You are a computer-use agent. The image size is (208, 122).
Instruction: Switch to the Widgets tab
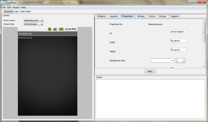pyautogui.click(x=101, y=16)
